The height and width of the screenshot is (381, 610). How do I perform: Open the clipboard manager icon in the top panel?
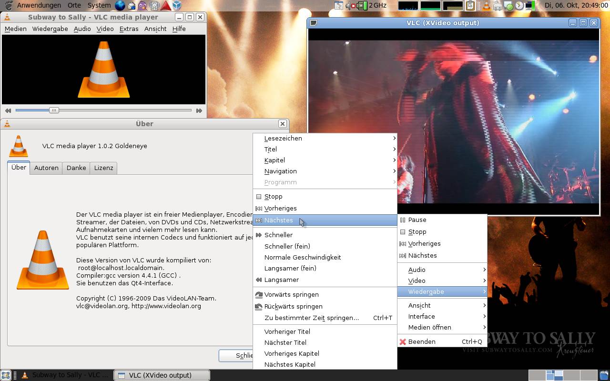click(x=470, y=6)
